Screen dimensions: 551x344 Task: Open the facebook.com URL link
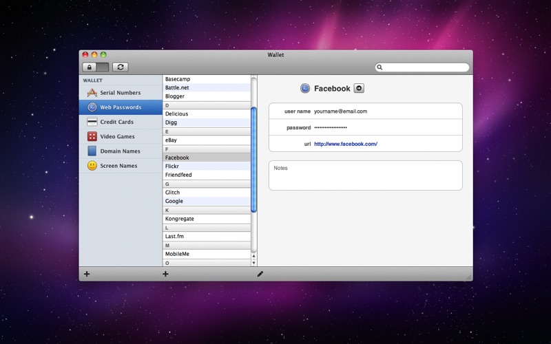point(346,144)
